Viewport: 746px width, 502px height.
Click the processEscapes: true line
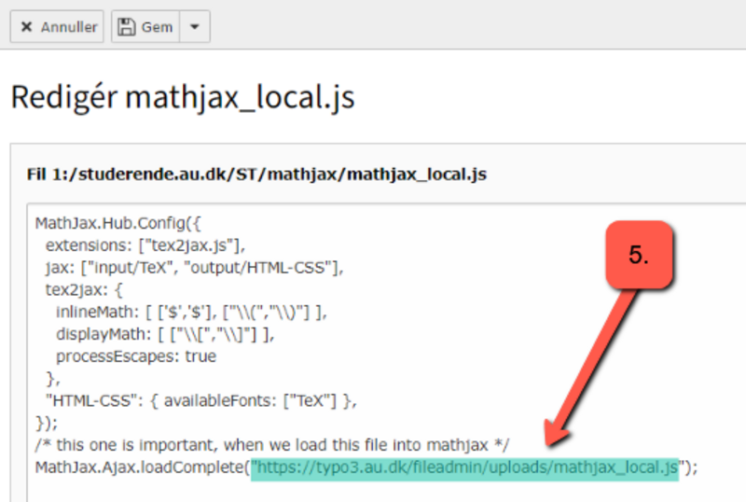pos(136,356)
